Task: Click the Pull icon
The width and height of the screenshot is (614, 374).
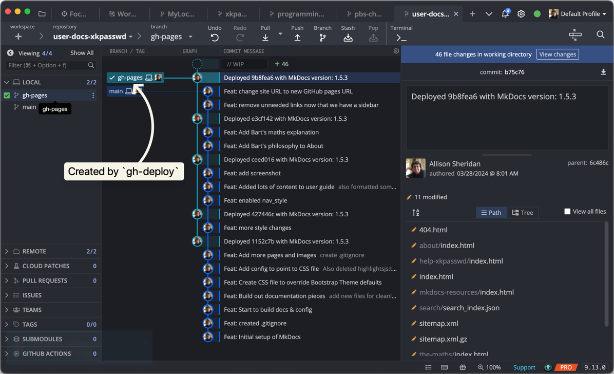Action: pyautogui.click(x=265, y=38)
